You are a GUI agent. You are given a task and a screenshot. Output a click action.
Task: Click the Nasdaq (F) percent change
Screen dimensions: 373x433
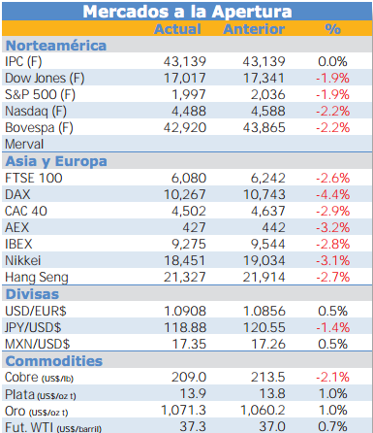[332, 112]
